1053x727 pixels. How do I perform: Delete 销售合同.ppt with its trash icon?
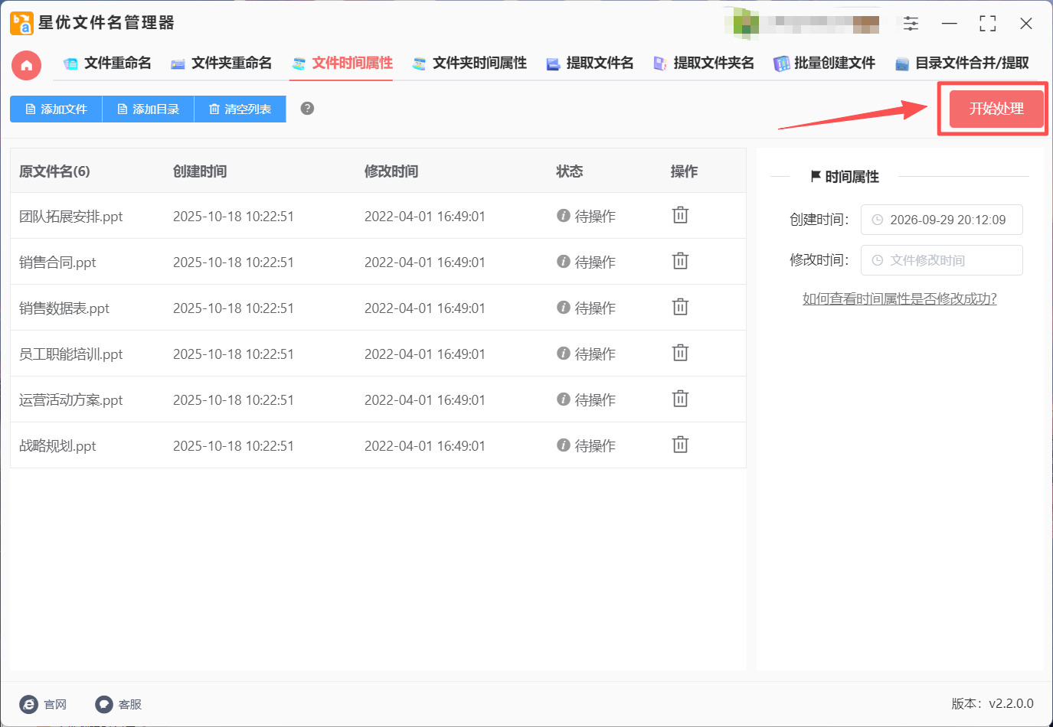680,261
